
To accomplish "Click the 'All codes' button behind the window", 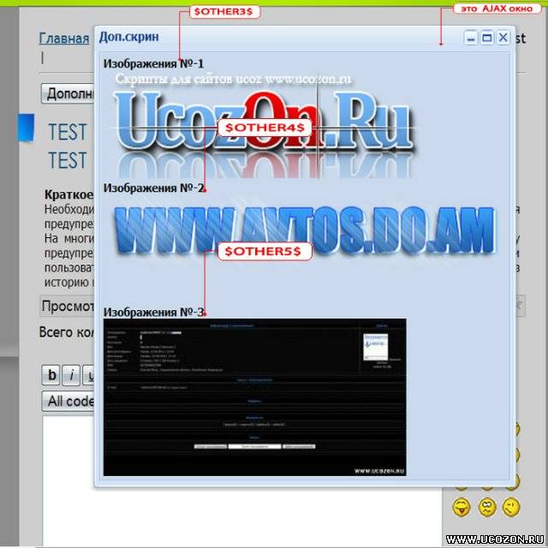I will (68, 401).
